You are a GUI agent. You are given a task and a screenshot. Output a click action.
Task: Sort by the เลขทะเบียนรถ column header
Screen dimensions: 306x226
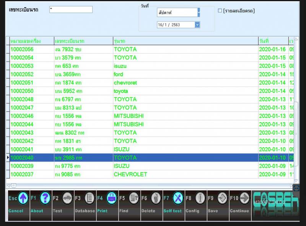pyautogui.click(x=83, y=41)
